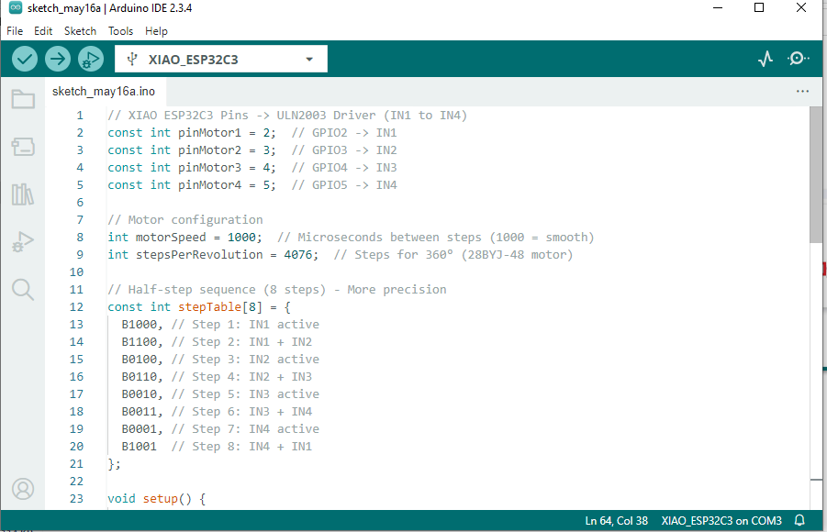Maximize the Arduino IDE window
This screenshot has height=532, width=827.
(x=759, y=7)
